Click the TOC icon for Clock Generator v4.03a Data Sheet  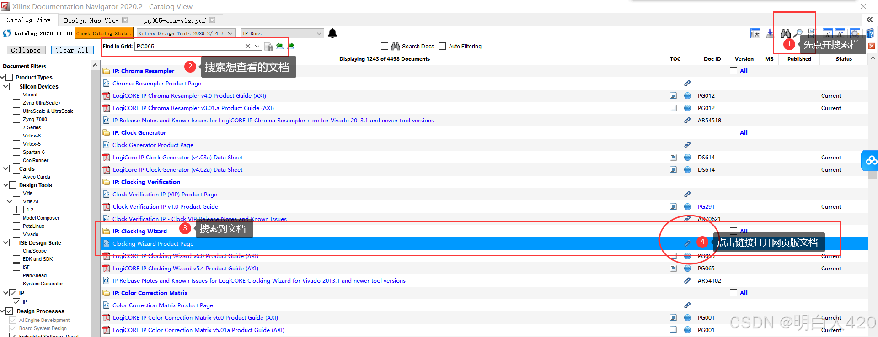tap(673, 158)
